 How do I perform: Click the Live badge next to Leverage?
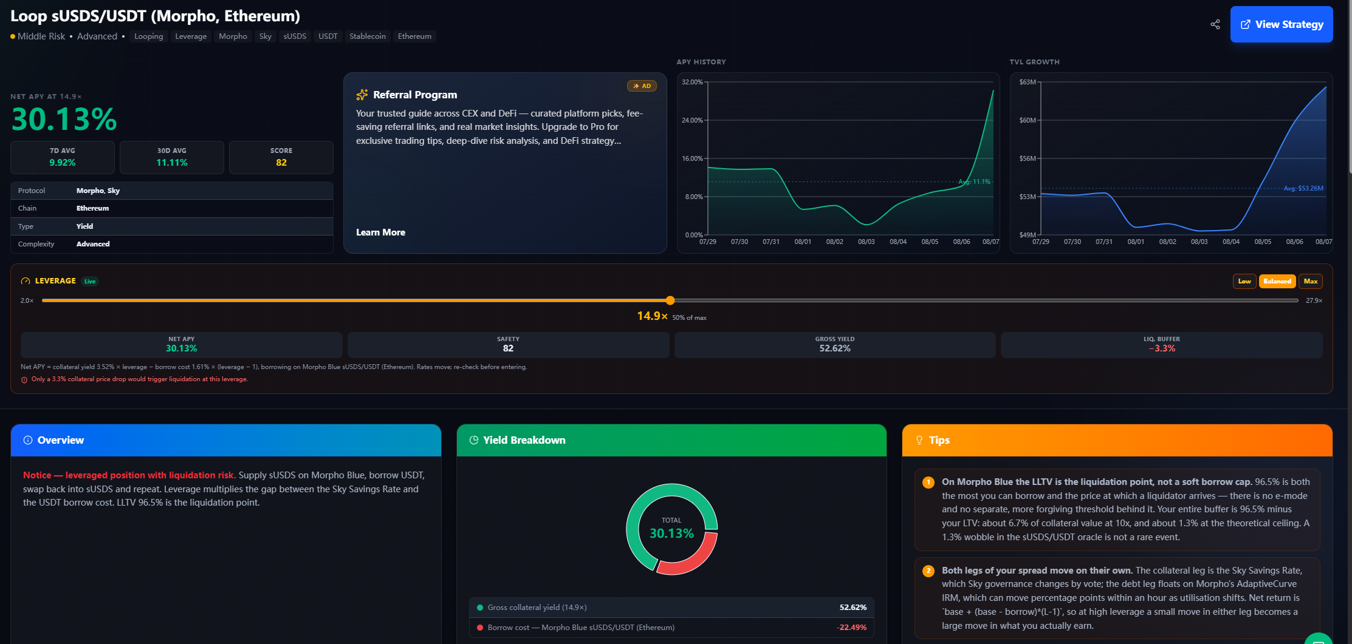click(x=90, y=281)
